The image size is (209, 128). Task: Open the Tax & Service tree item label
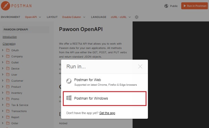click(x=20, y=105)
